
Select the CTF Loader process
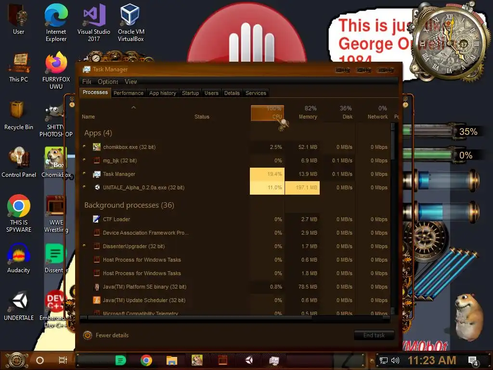(235, 219)
